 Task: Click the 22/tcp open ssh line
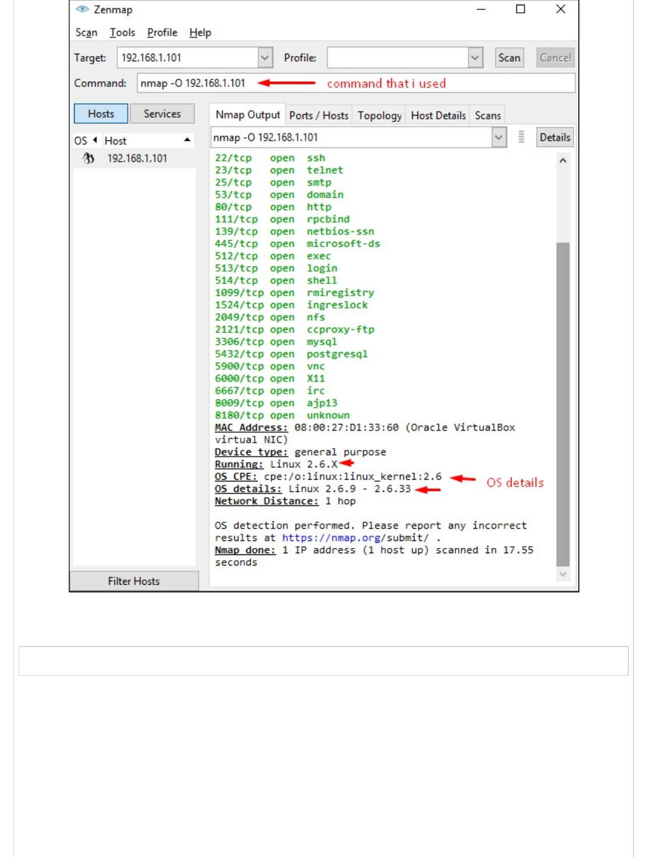pyautogui.click(x=270, y=158)
